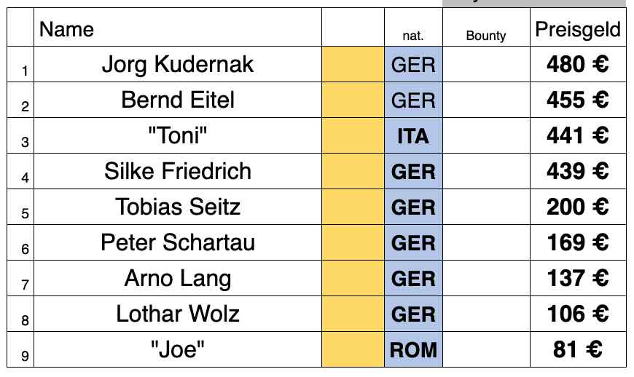This screenshot has width=634, height=377.
Task: Select the Silke Friedrich cell
Action: pos(178,171)
